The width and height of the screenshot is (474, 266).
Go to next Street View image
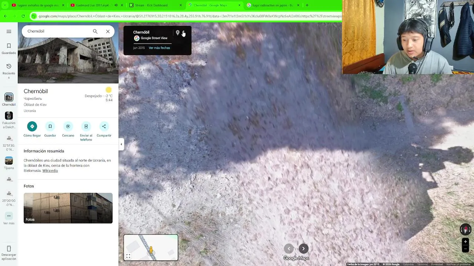coord(303,249)
